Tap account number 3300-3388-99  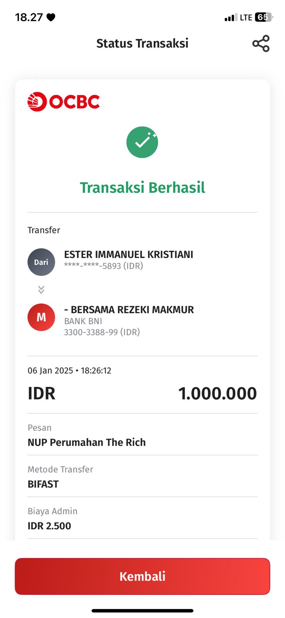tap(102, 332)
